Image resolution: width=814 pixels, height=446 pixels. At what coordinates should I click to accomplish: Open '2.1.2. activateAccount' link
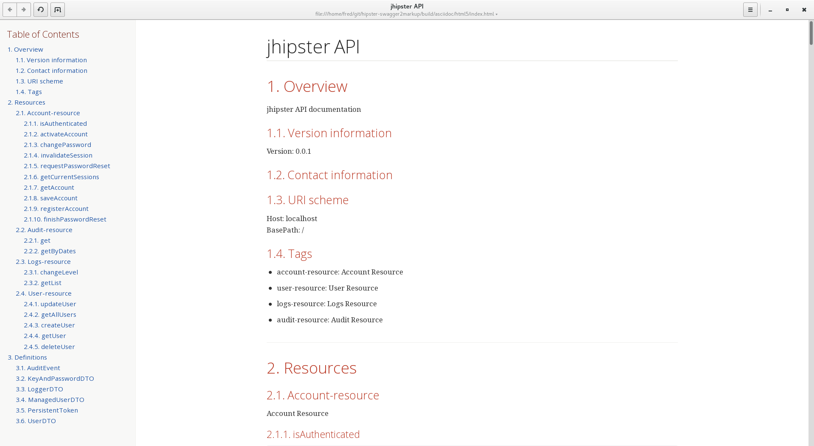coord(56,134)
